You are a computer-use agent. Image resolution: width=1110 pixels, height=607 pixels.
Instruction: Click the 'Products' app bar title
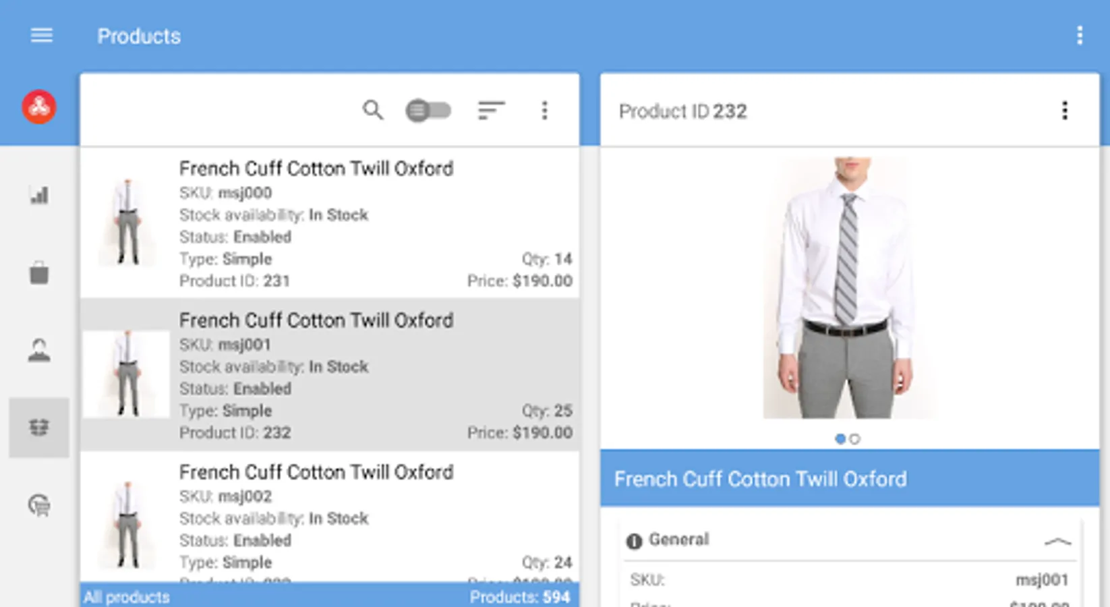(139, 36)
